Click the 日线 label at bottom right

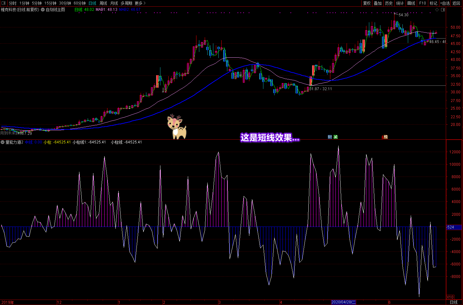click(453, 302)
